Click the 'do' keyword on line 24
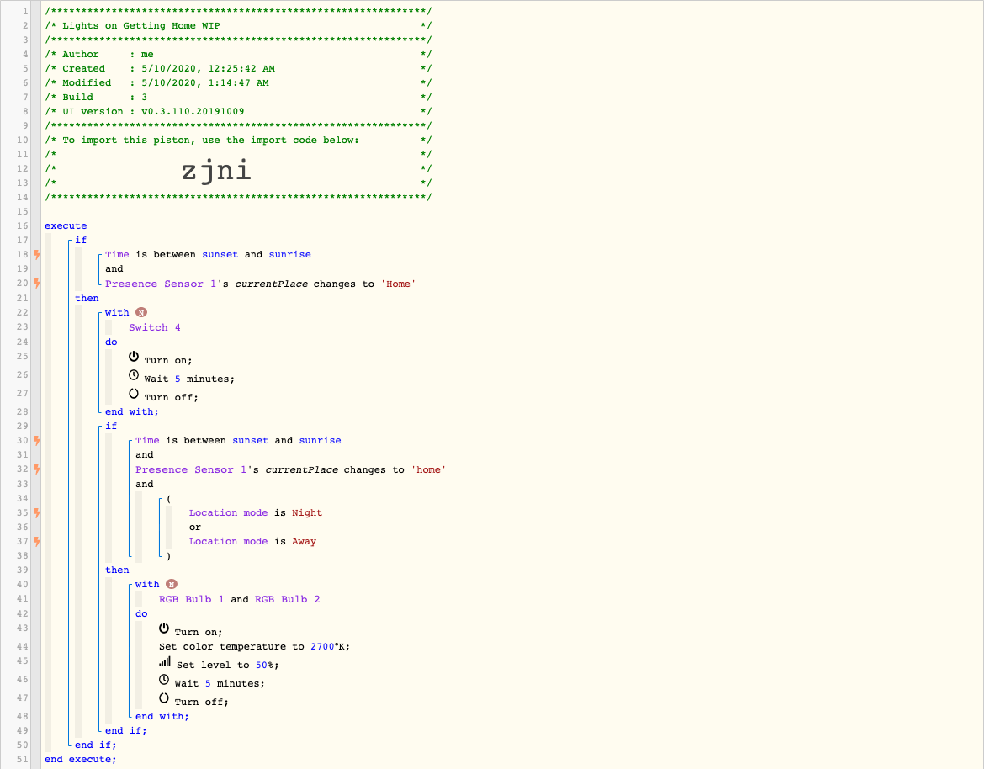This screenshot has width=991, height=769. (111, 342)
